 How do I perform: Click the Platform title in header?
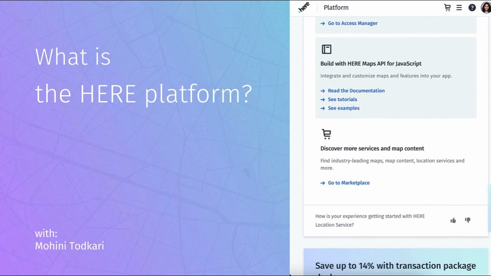336,8
